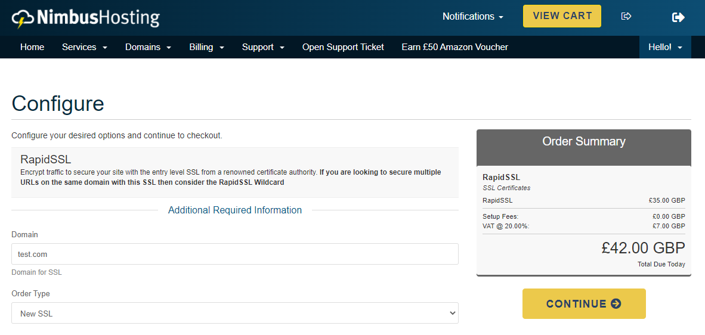Image resolution: width=705 pixels, height=335 pixels.
Task: Click the arrow icon inside Continue button
Action: pos(616,303)
